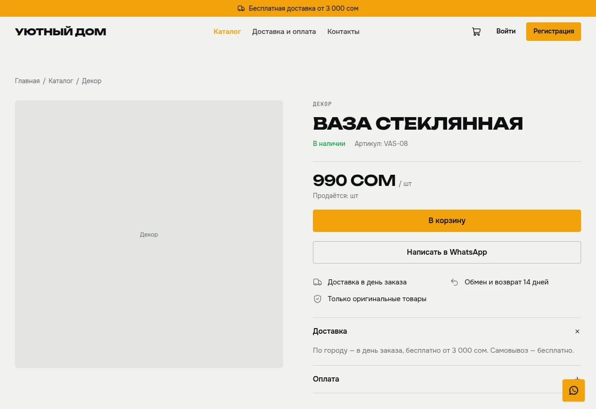Open 'Декор' category in the breadcrumbs
Image resolution: width=596 pixels, height=409 pixels.
(x=92, y=81)
